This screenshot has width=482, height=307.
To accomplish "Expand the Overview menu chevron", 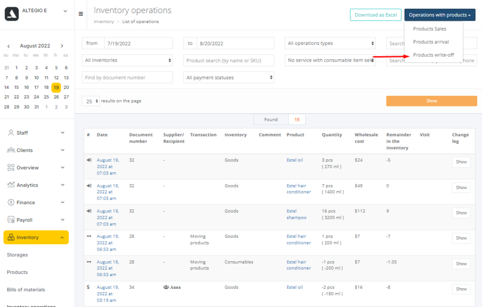I will click(63, 168).
